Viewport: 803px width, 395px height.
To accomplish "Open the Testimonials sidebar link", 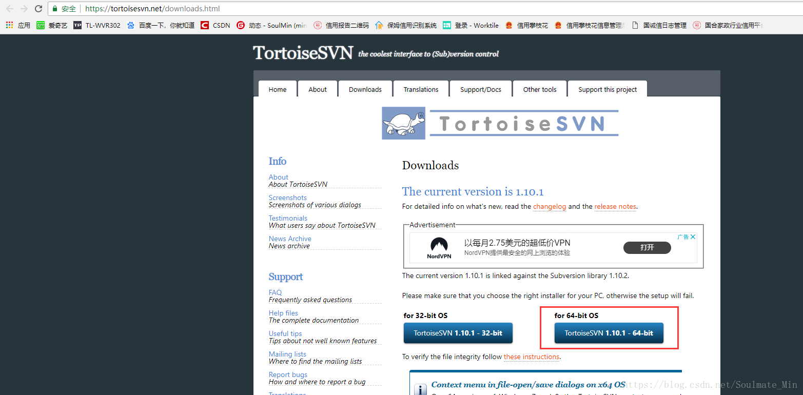I will click(x=288, y=218).
